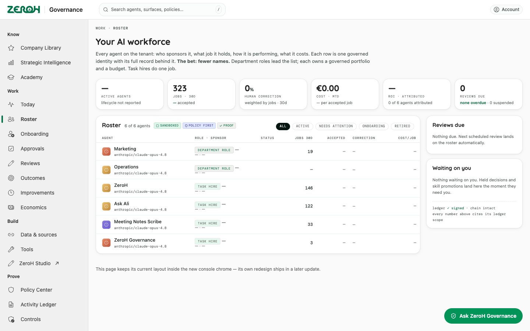The image size is (530, 331).
Task: Click the ZeroH logo
Action: click(24, 10)
